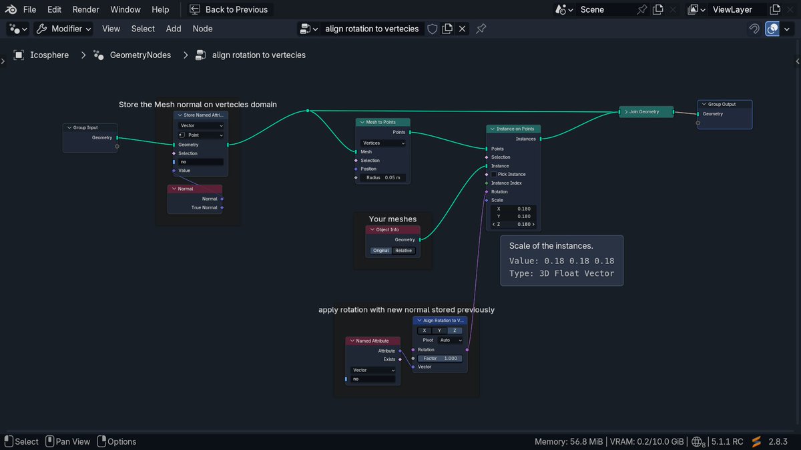
Task: Select the Original transform space button
Action: tap(381, 251)
